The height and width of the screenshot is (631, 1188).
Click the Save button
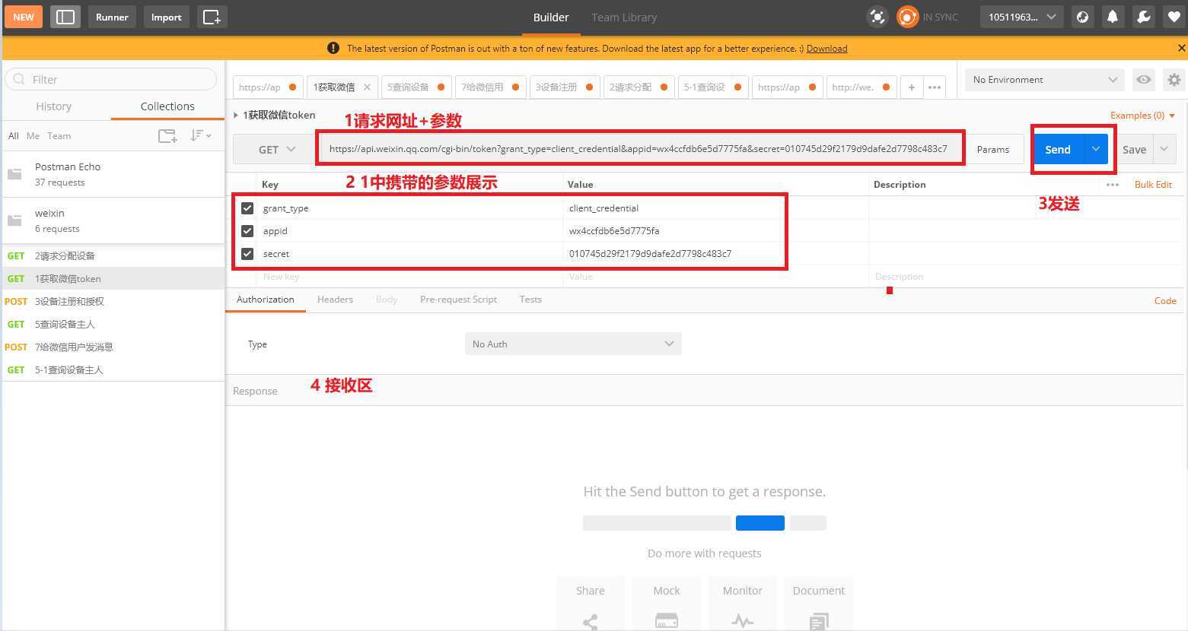click(x=1134, y=149)
